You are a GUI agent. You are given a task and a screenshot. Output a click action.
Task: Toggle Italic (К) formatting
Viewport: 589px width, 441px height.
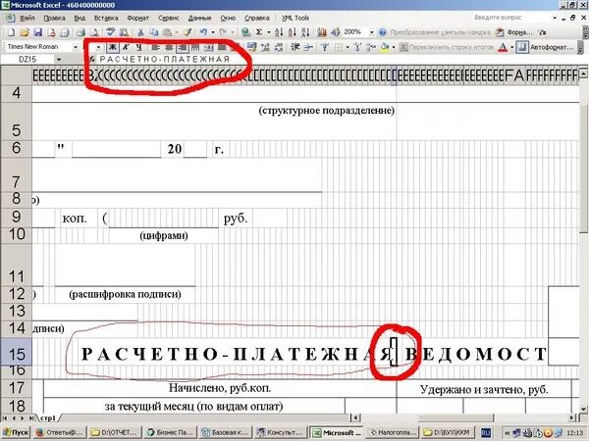pos(126,47)
